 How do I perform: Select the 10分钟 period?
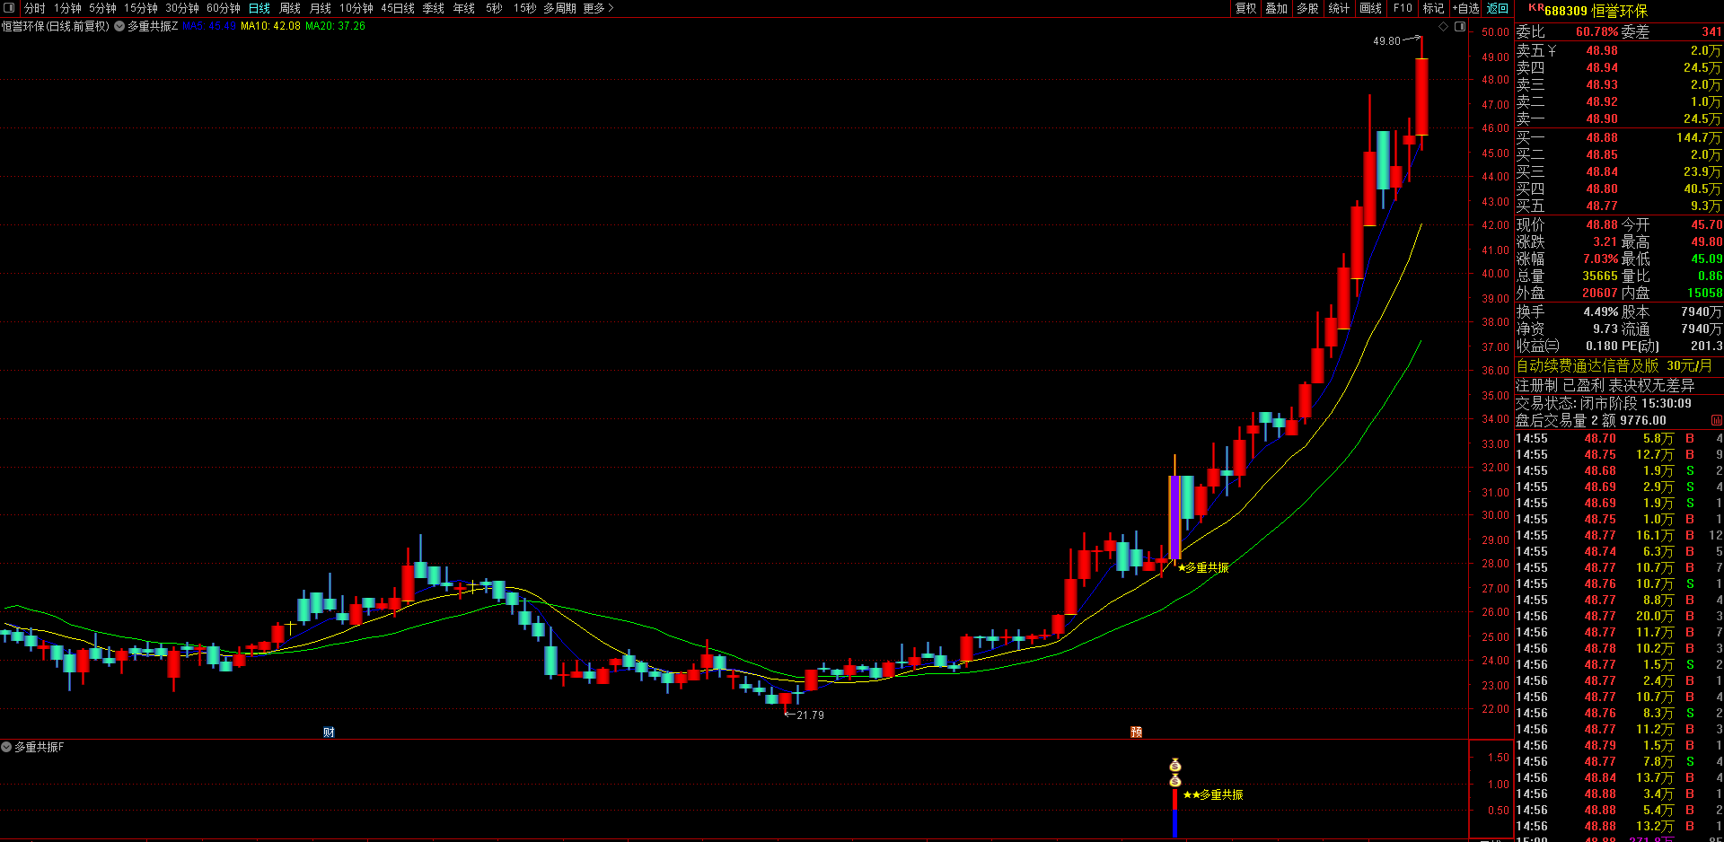pos(356,8)
